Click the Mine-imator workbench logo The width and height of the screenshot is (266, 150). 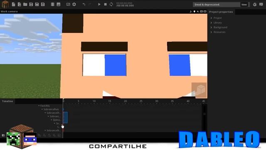coord(5,4)
